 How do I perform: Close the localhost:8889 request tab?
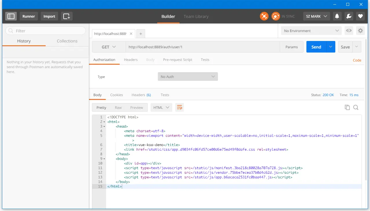click(x=131, y=34)
